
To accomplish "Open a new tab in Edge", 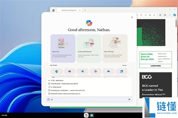I will tap(85, 10).
